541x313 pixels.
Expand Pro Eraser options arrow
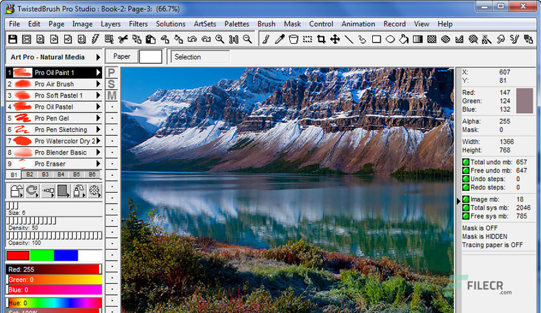pyautogui.click(x=98, y=164)
